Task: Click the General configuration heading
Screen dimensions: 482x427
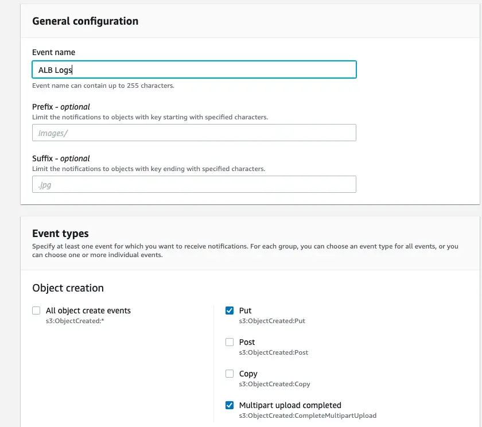Action: click(x=85, y=21)
